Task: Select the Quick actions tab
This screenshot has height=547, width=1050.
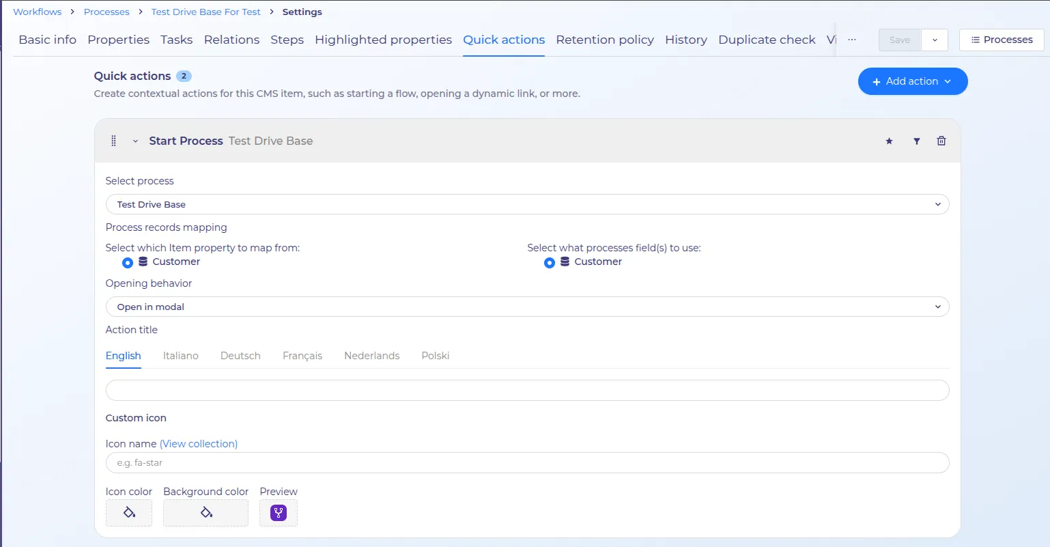Action: click(504, 40)
